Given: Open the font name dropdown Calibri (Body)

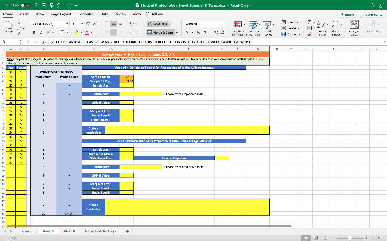Looking at the screenshot, I should tap(50, 24).
